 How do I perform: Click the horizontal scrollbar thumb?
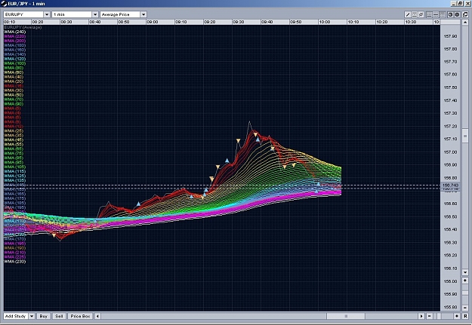346,316
